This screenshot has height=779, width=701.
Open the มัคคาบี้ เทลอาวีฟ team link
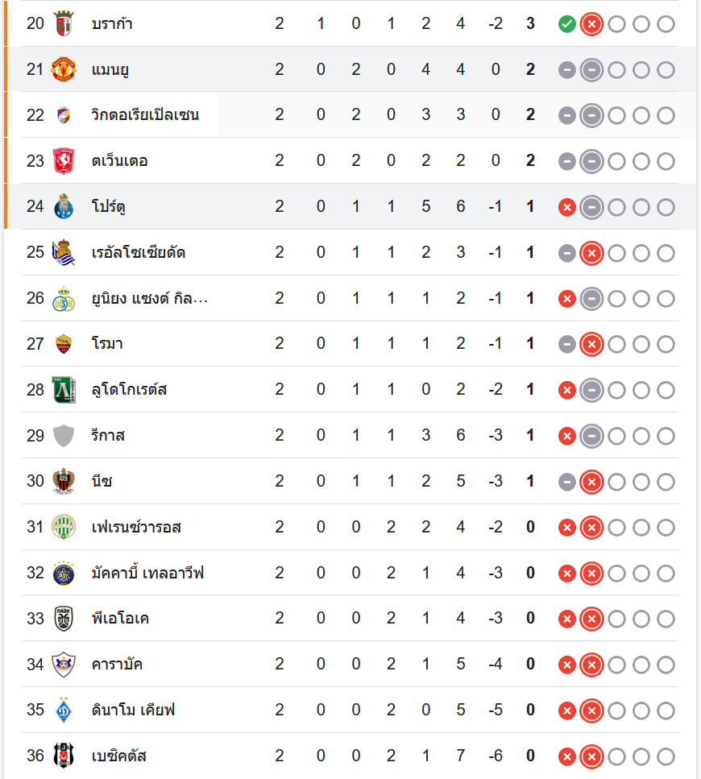tap(148, 574)
